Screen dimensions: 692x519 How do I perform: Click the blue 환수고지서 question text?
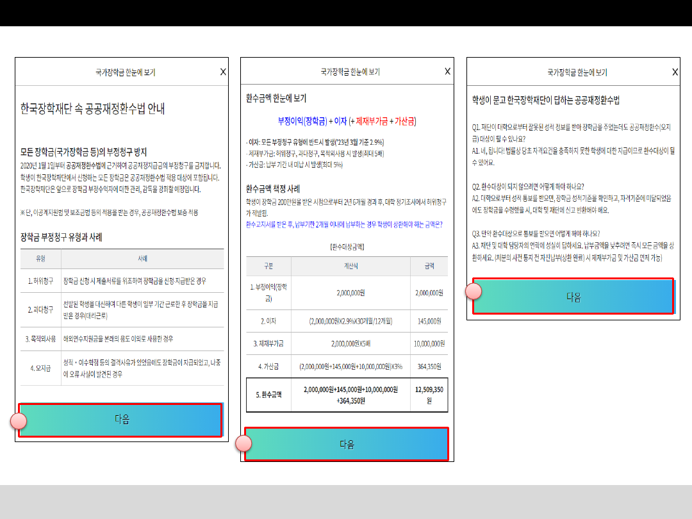click(x=343, y=224)
